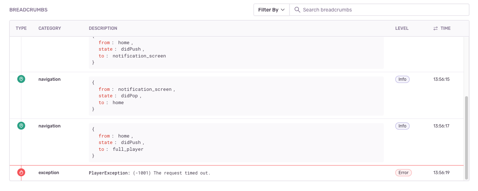Click navigation pin icon at 13:56:17

[21, 126]
